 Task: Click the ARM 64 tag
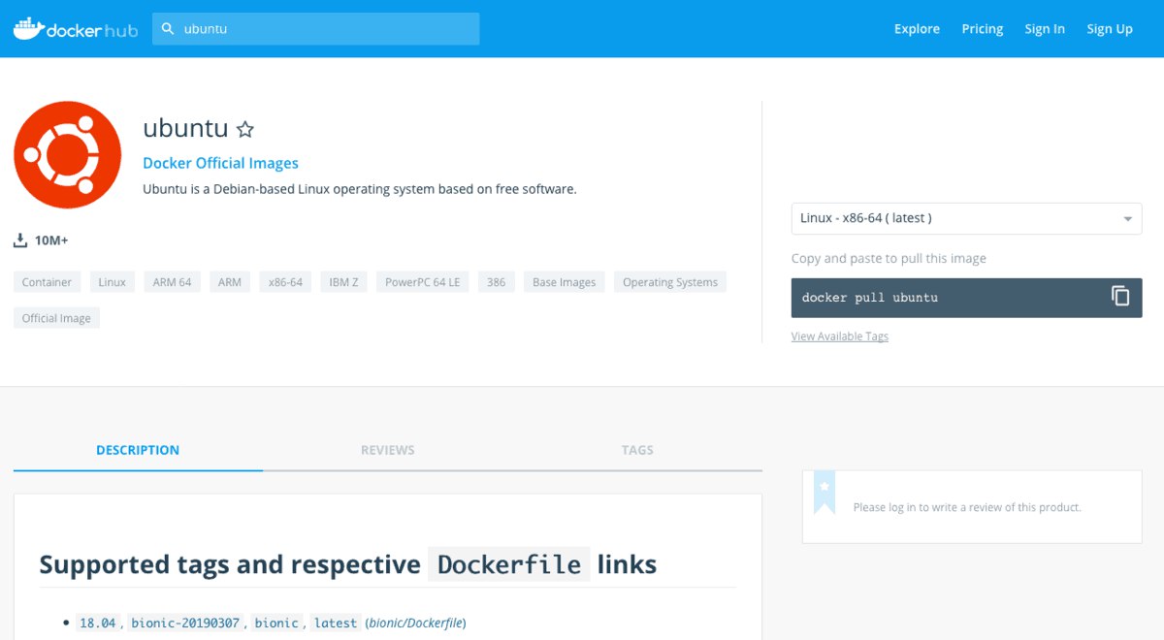click(173, 282)
